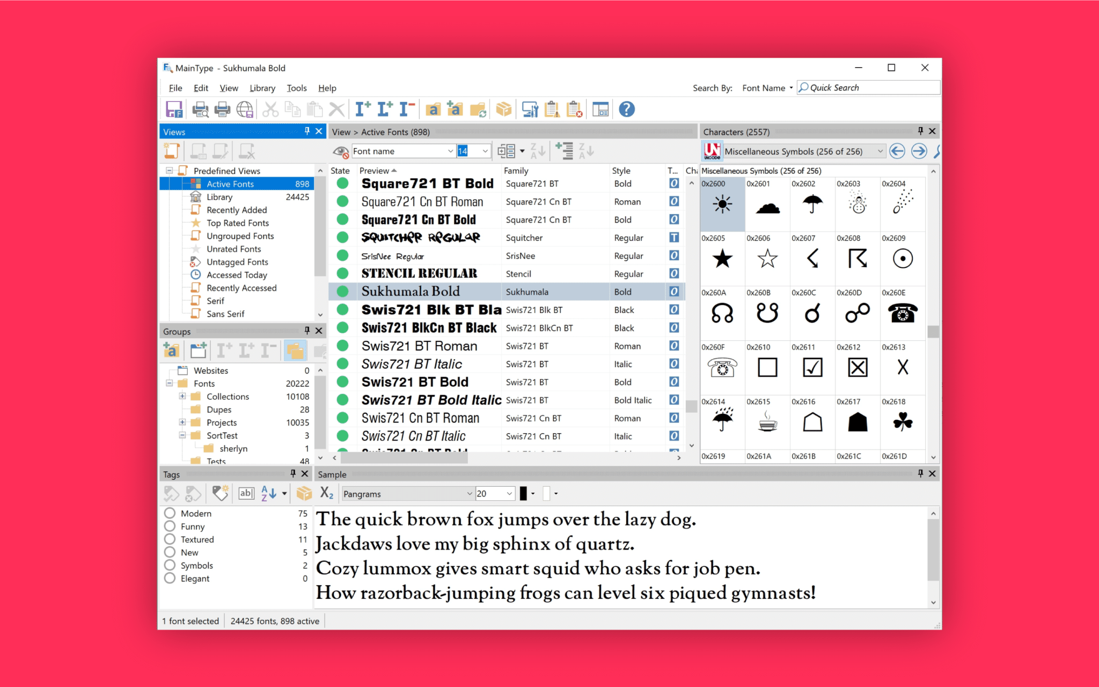Sort by the Family column header
The width and height of the screenshot is (1099, 687).
pos(556,171)
